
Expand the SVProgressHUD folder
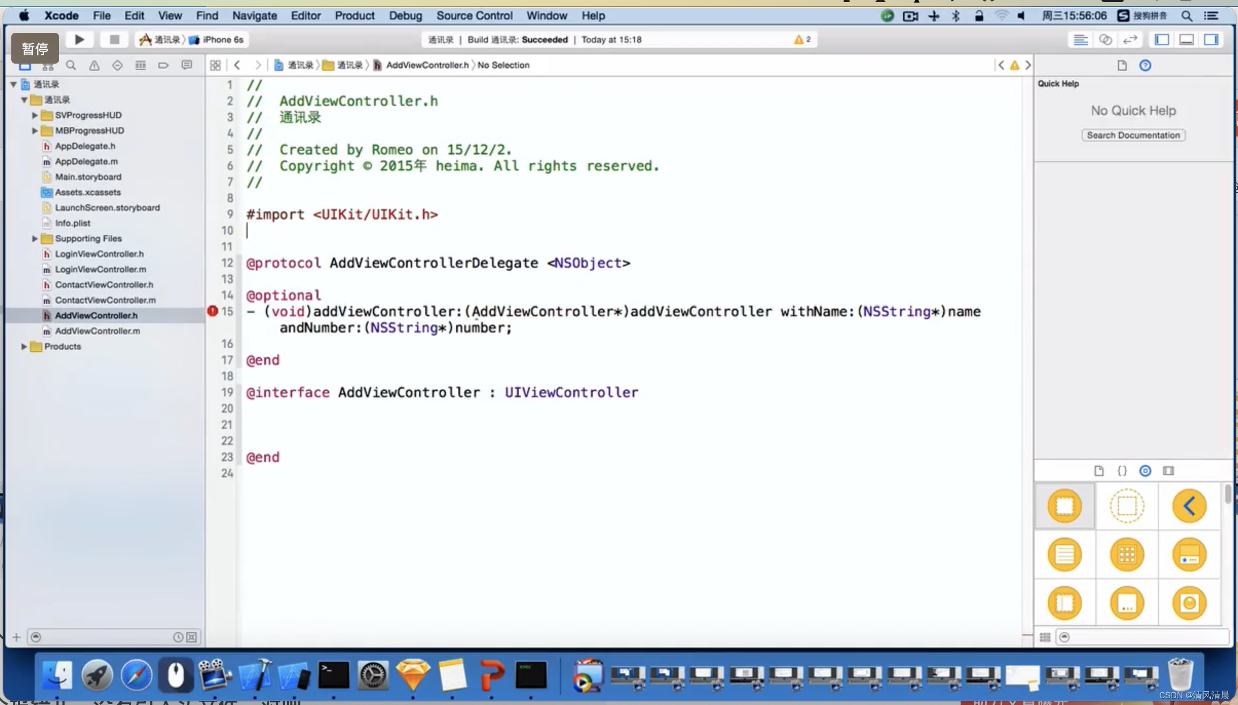coord(34,115)
